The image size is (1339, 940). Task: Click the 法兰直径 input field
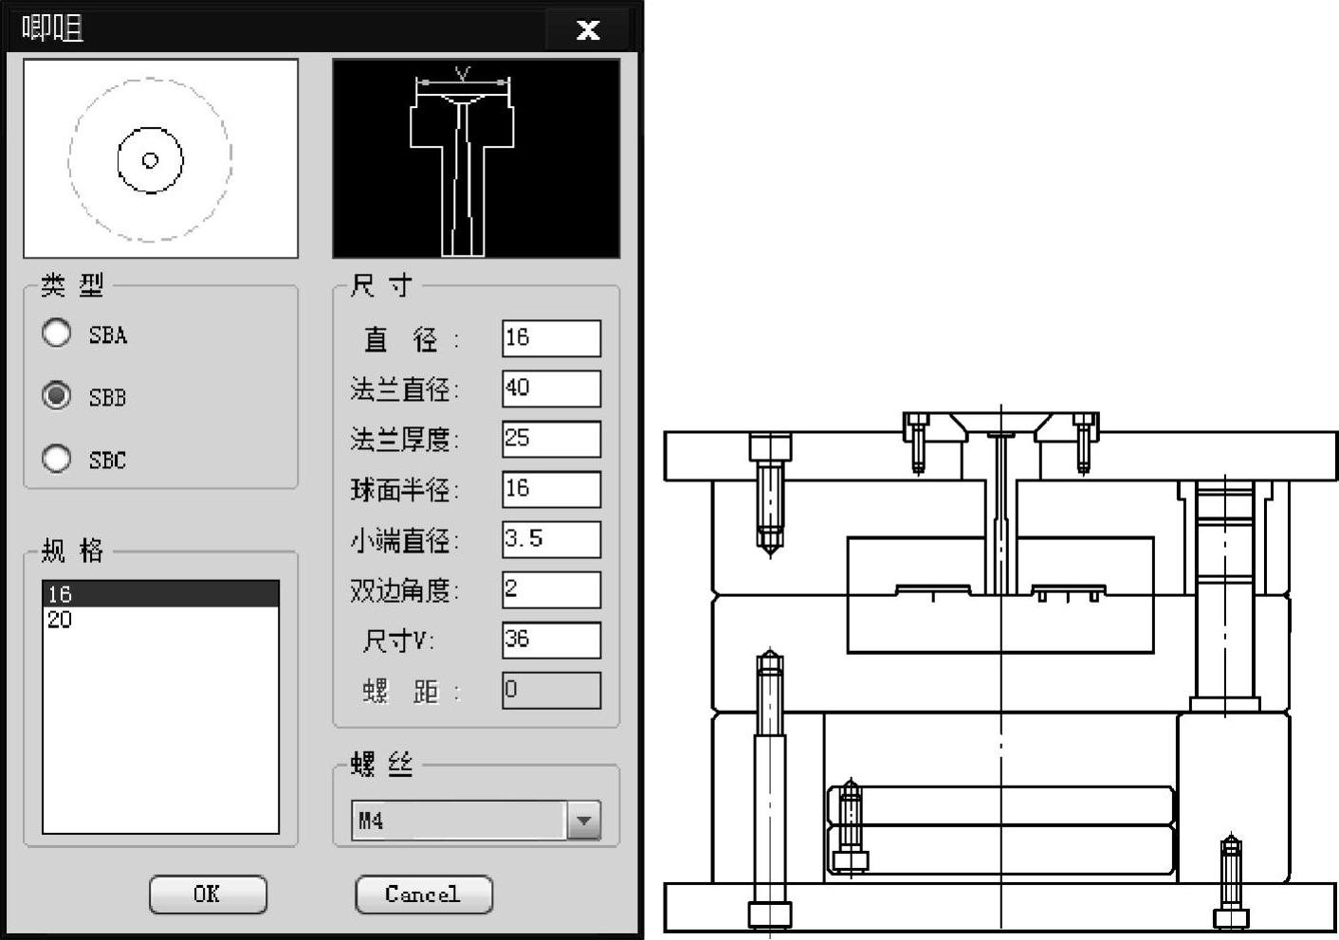(551, 389)
